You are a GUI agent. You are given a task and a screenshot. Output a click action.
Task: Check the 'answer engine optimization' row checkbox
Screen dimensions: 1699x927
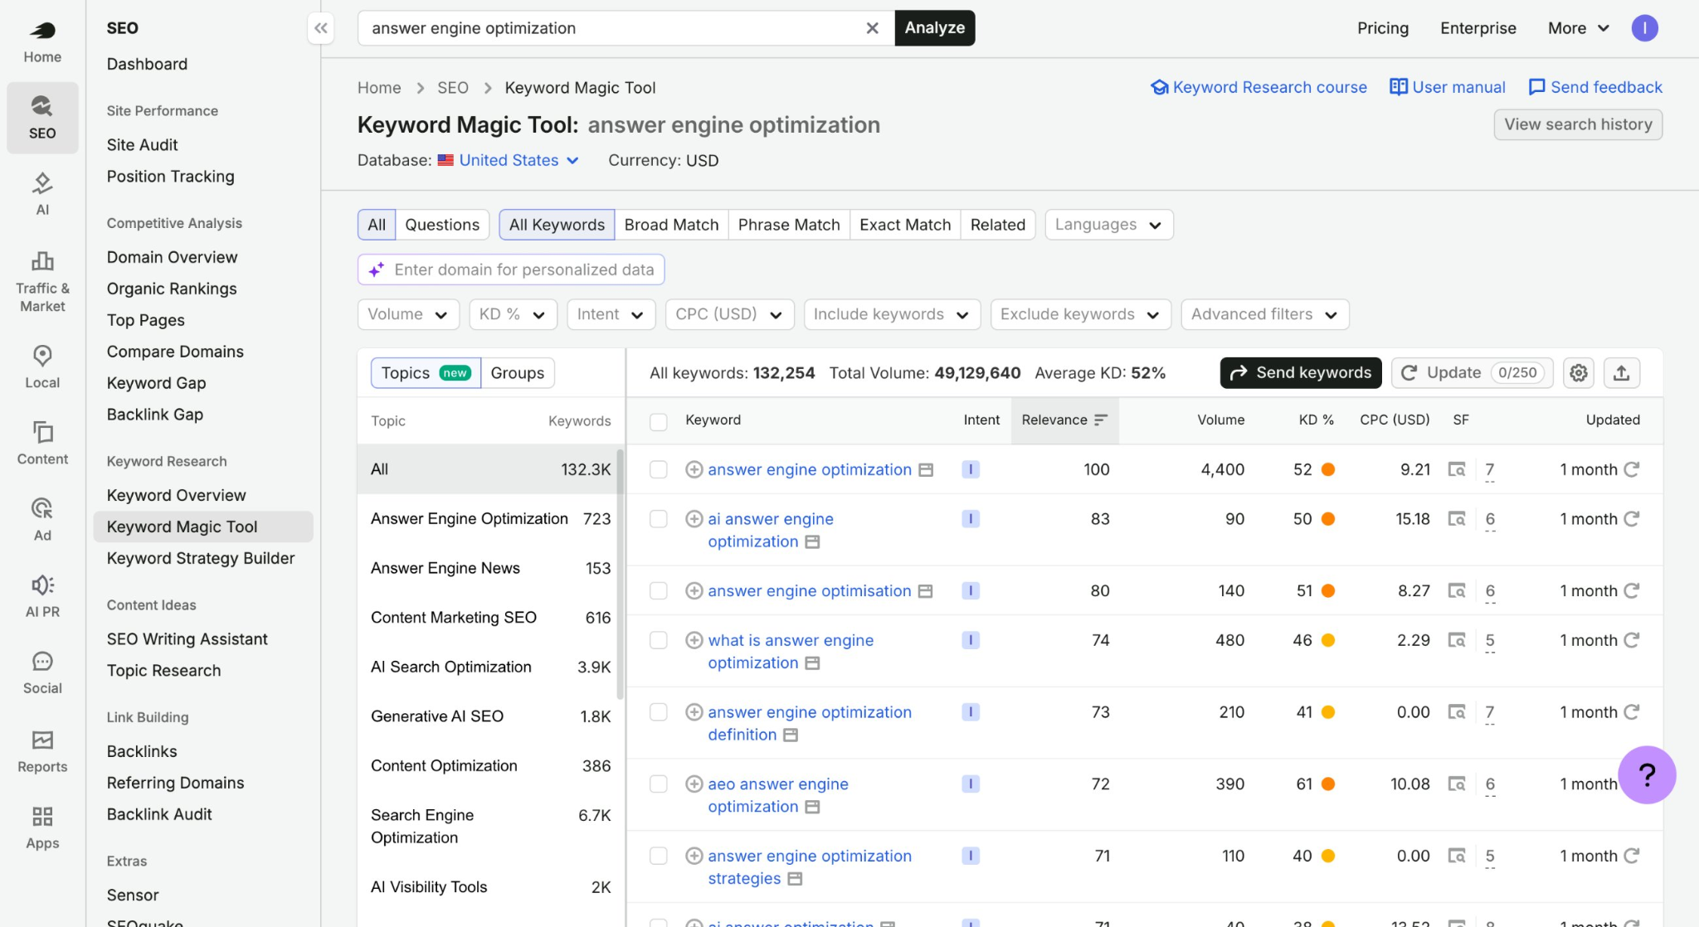coord(659,469)
